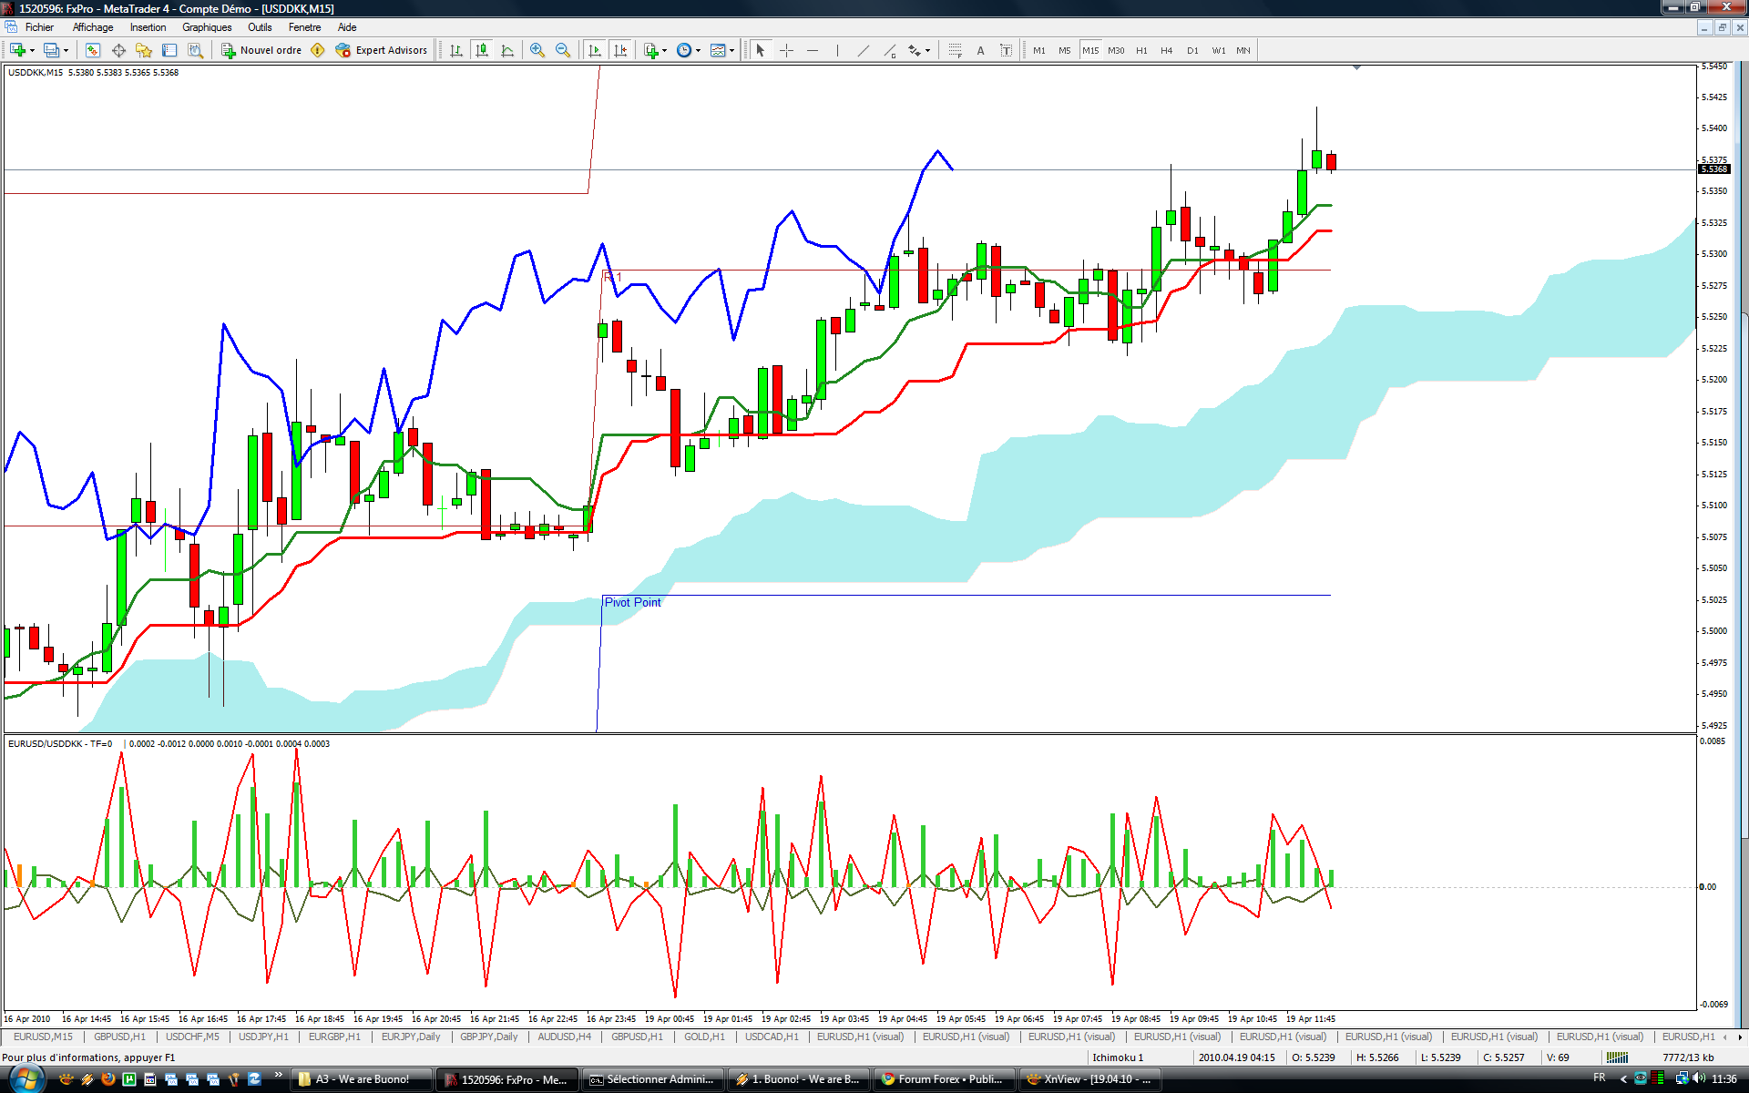This screenshot has height=1093, width=1749.
Task: Toggle candlestick chart mode
Action: 482,51
